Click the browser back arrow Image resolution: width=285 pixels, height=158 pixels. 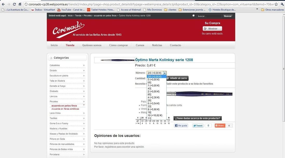click(3, 4)
